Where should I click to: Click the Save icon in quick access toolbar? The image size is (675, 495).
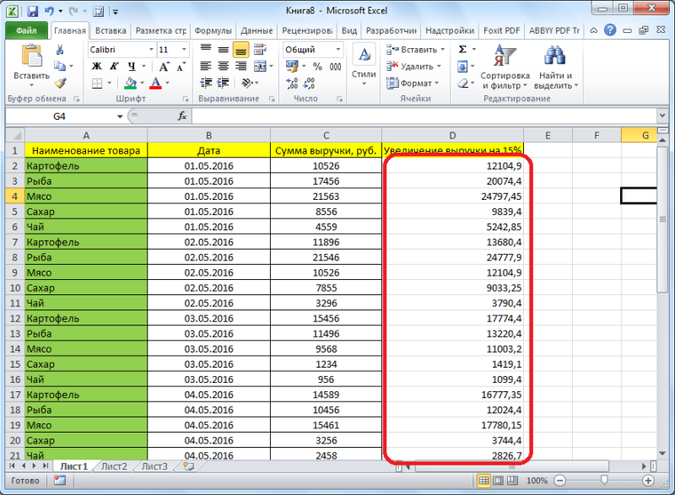pyautogui.click(x=33, y=11)
